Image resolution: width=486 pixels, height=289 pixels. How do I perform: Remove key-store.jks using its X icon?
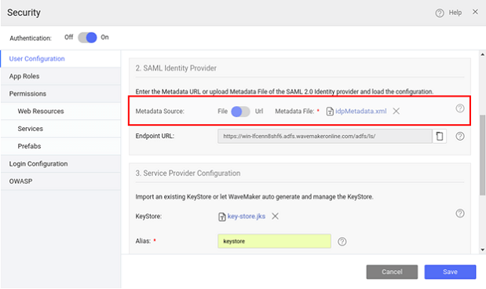click(x=275, y=216)
